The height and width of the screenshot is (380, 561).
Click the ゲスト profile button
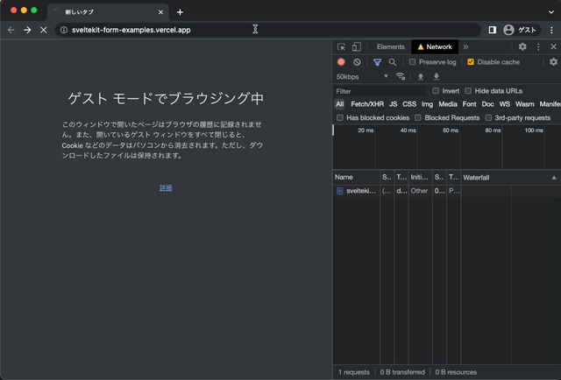click(519, 30)
